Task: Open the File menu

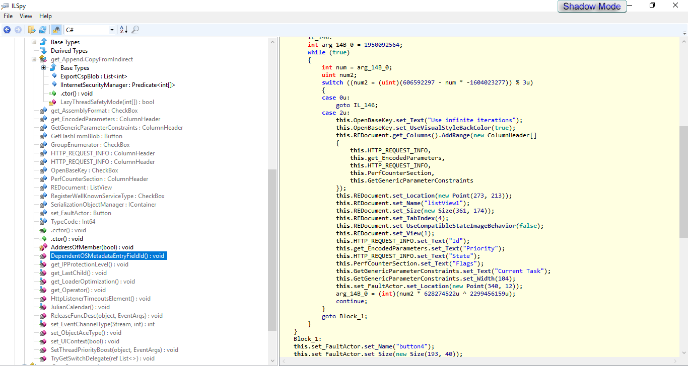Action: tap(8, 16)
